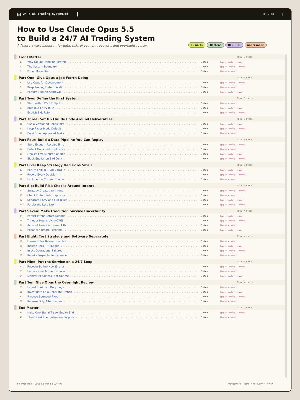300x400 pixels.
Task: Open "Breakout Entry Rule" link
Action: point(41,108)
